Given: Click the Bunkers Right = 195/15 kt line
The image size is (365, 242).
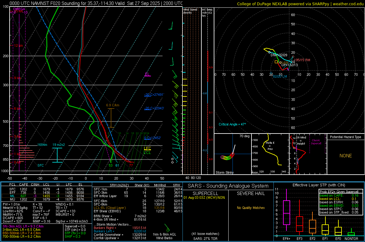Looking at the screenshot, I should click(120, 228).
